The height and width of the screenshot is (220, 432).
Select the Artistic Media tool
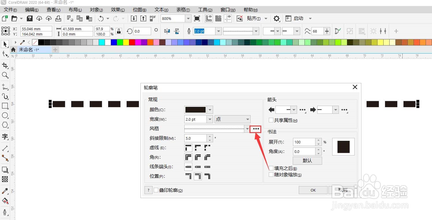tap(5, 96)
